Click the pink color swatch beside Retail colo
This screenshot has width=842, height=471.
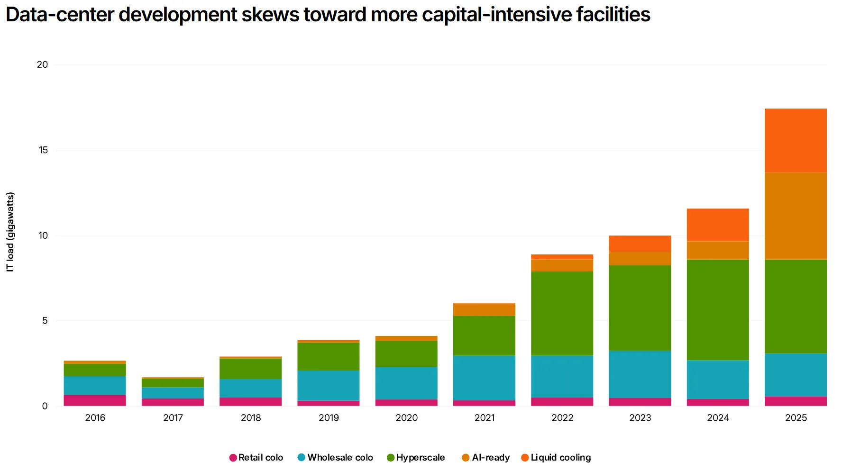pos(232,457)
